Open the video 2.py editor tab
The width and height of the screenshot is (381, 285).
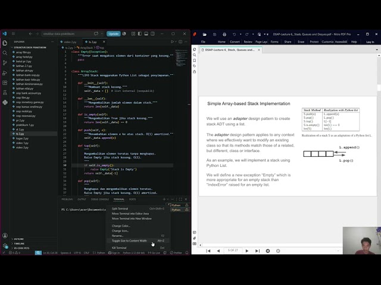(70, 42)
